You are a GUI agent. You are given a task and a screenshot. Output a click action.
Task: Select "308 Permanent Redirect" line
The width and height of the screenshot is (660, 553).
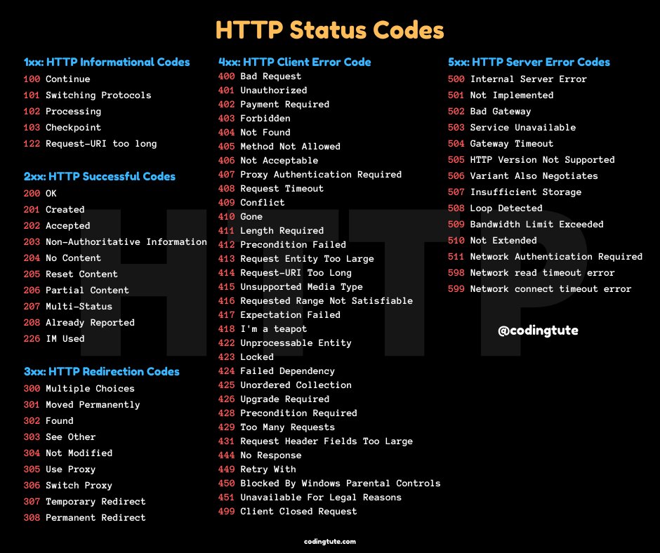coord(84,518)
